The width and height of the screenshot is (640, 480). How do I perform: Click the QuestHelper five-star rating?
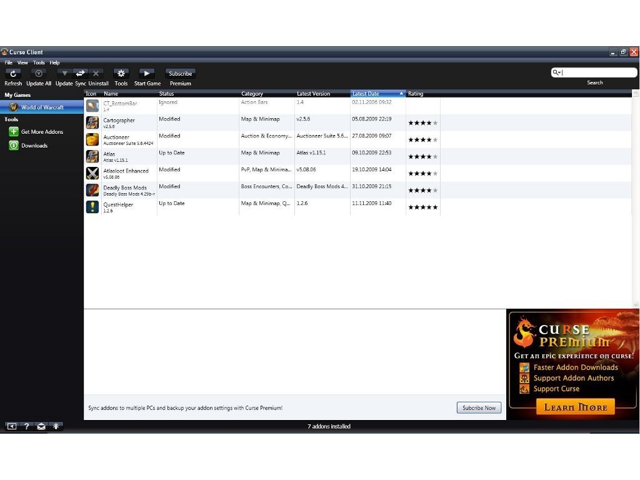point(423,207)
